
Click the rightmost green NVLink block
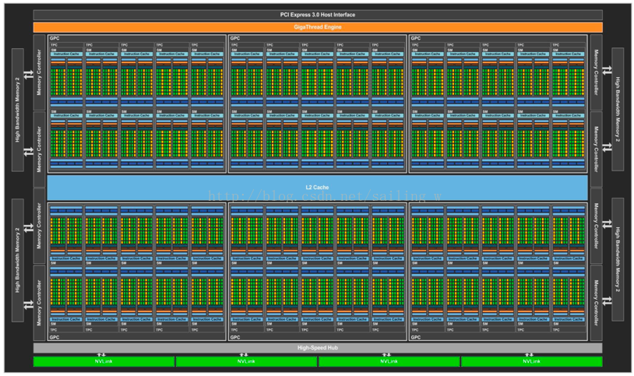pyautogui.click(x=531, y=361)
